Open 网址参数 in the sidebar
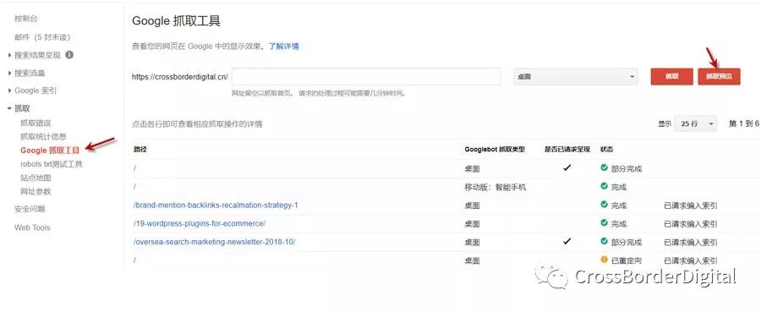This screenshot has width=761, height=312. pyautogui.click(x=36, y=192)
